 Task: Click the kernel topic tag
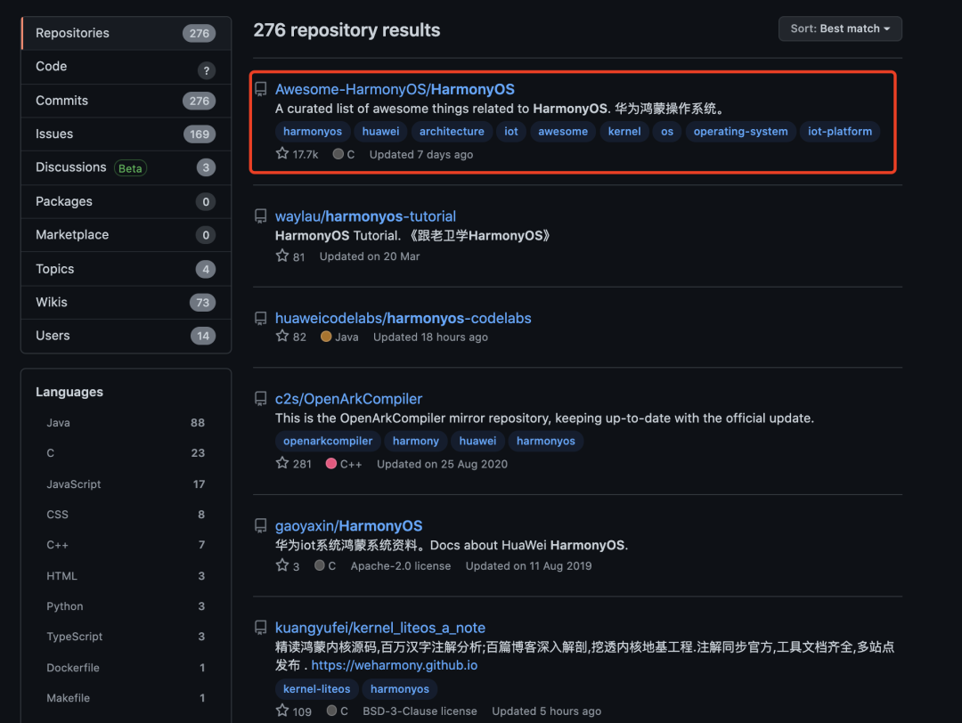[x=624, y=131]
